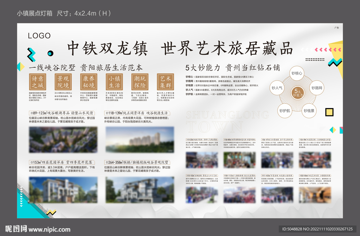The height and width of the screenshot is (236, 360).
Task: Click the 峡谷花园洋房 description under 153㎡
Action: point(62,169)
